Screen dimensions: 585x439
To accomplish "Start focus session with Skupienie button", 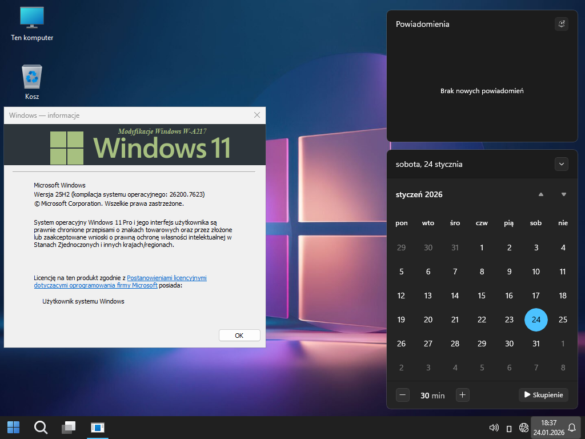I will pos(543,395).
